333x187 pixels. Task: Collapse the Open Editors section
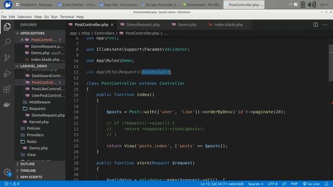pyautogui.click(x=40, y=33)
